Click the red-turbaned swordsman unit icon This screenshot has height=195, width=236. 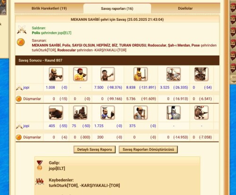pos(80,74)
